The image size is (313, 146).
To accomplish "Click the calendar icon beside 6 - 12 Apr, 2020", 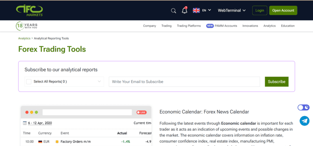I will pos(25,123).
